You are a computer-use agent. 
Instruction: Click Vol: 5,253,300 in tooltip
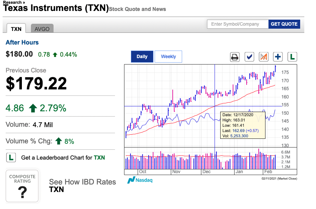pyautogui.click(x=235, y=136)
